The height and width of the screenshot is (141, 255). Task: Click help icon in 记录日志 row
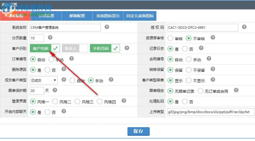point(201,48)
